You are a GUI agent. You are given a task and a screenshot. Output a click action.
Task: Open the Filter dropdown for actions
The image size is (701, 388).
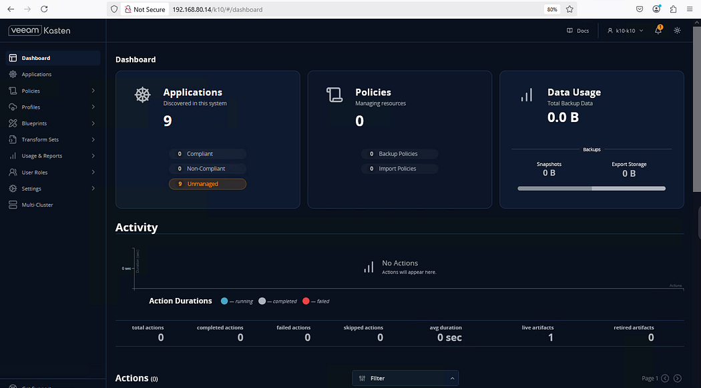[405, 378]
